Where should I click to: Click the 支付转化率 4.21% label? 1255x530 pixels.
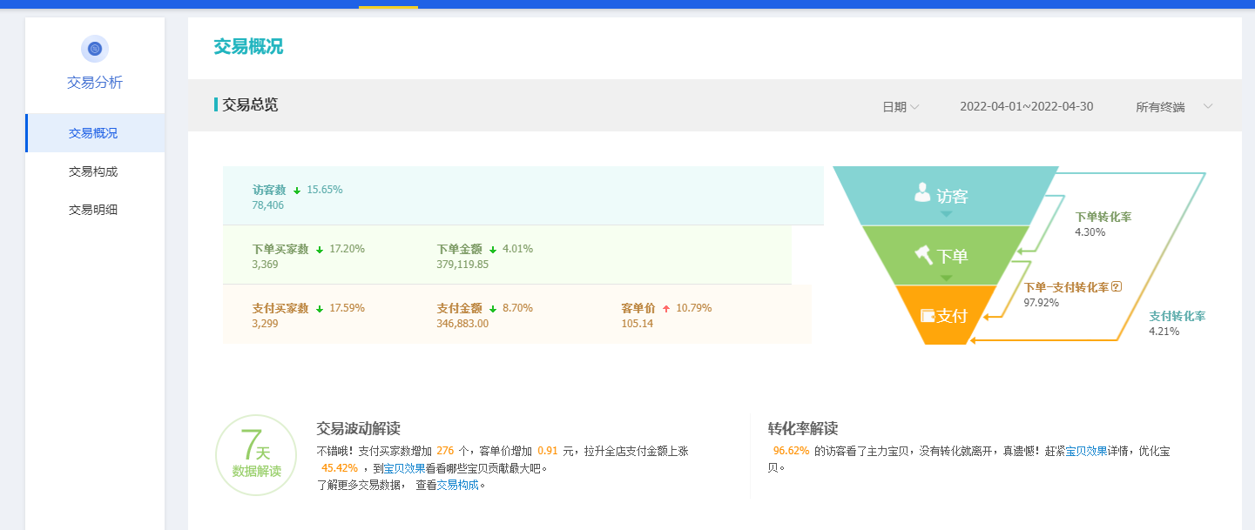click(1177, 317)
